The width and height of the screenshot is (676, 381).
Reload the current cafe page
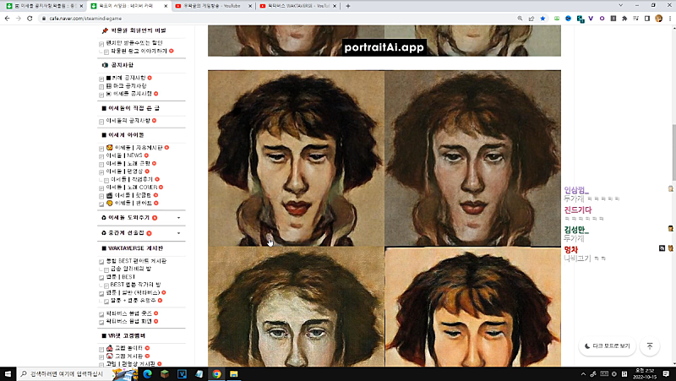[x=30, y=18]
